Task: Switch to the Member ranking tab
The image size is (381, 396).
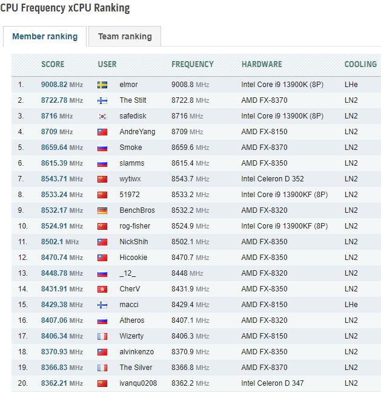Action: point(45,36)
